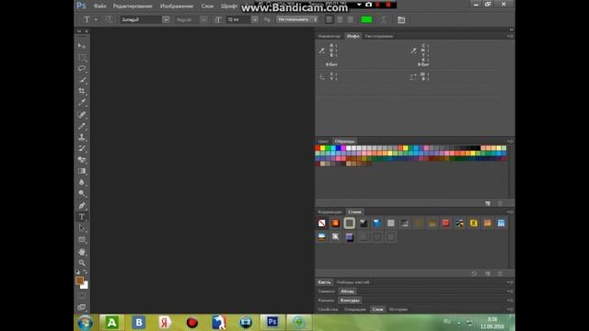Toggle left text alignment
Screen dimensions: 589x331
pyautogui.click(x=329, y=19)
